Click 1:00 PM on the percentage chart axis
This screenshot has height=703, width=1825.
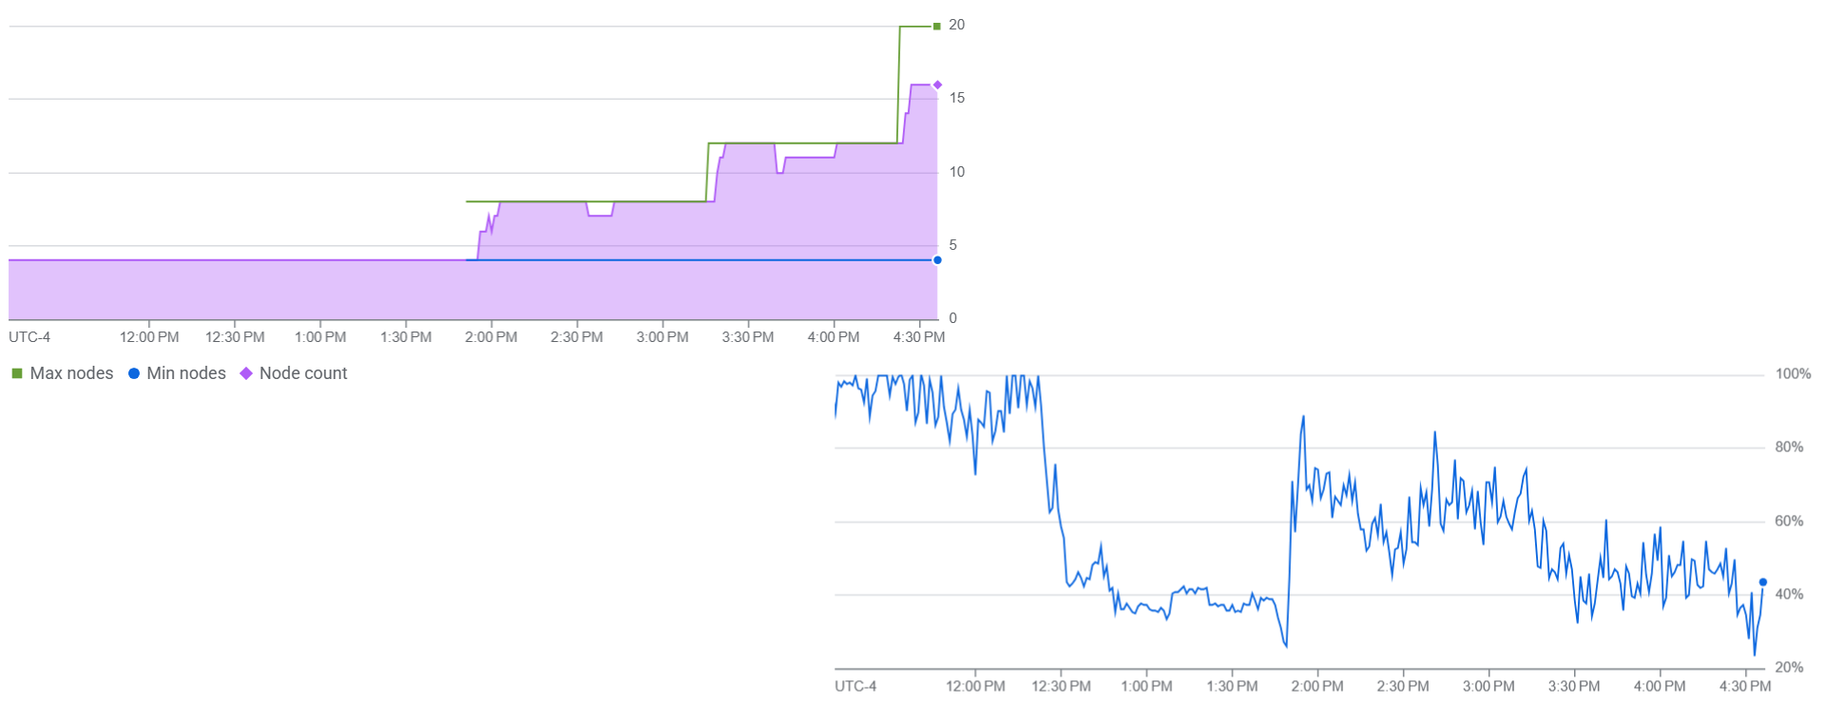(x=1146, y=686)
